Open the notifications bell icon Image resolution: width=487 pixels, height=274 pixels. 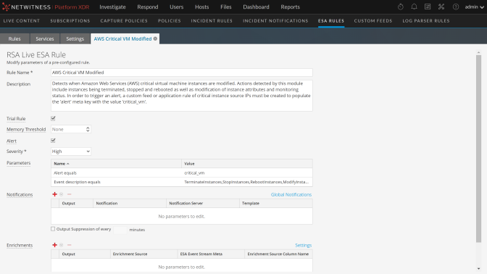[x=414, y=7]
